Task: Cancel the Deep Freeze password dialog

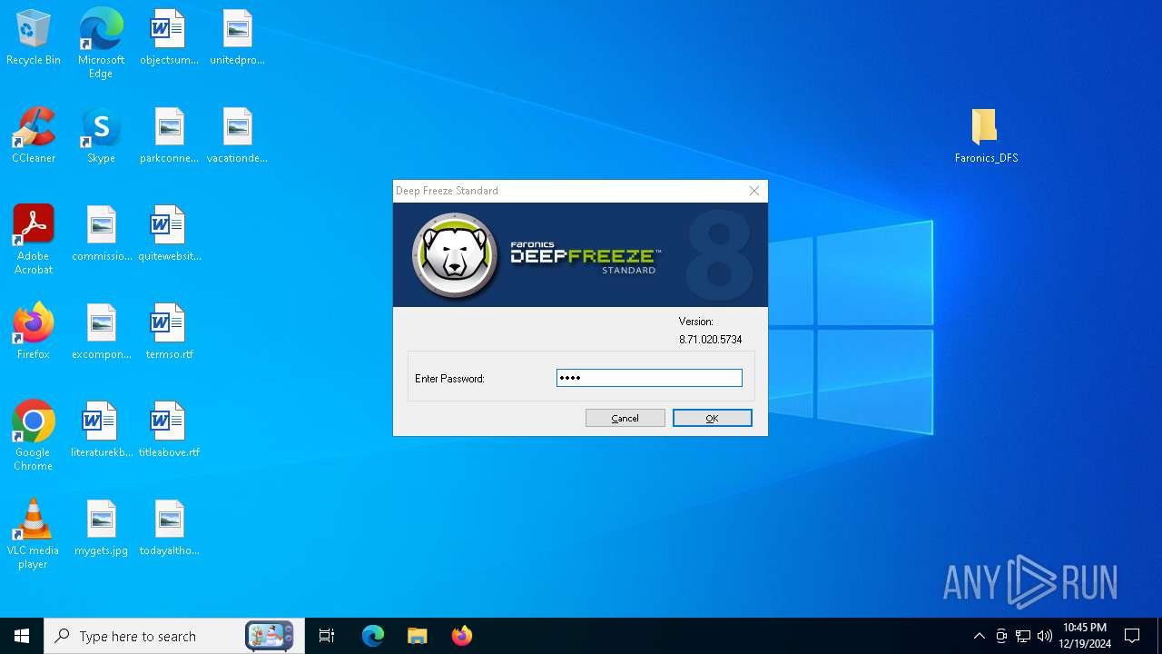Action: [x=625, y=418]
